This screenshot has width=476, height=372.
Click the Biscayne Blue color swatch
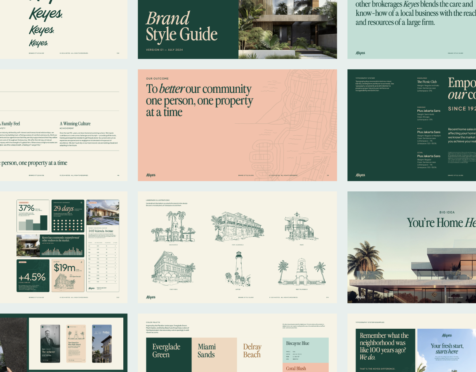306,350
